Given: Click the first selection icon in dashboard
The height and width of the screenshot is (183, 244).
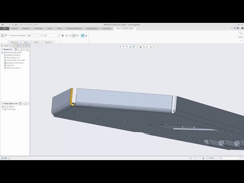Looking at the screenshot, I should (x=3, y=36).
